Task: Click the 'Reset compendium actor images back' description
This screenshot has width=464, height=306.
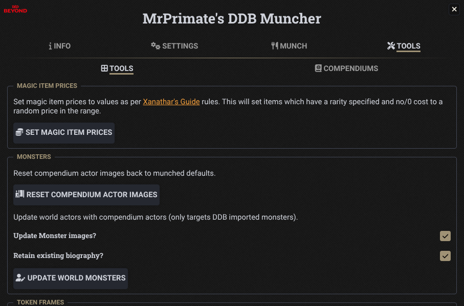Action: [115, 173]
